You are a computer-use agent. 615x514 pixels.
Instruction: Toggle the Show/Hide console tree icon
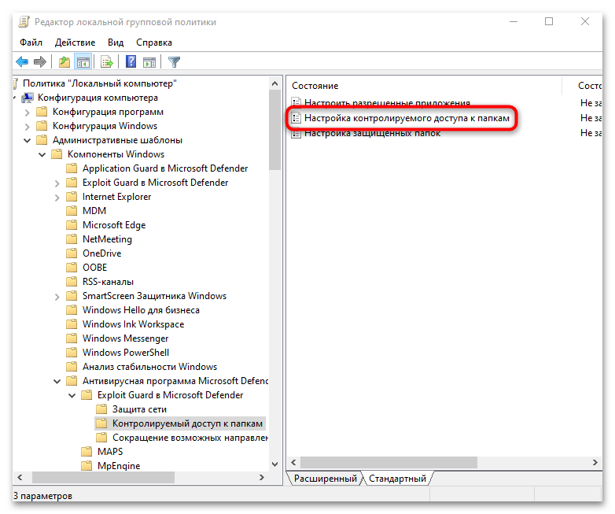pos(83,61)
